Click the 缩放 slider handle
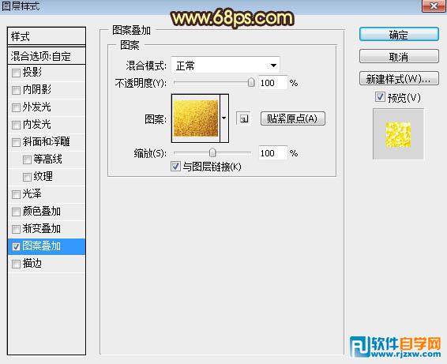The height and width of the screenshot is (364, 447). click(212, 152)
